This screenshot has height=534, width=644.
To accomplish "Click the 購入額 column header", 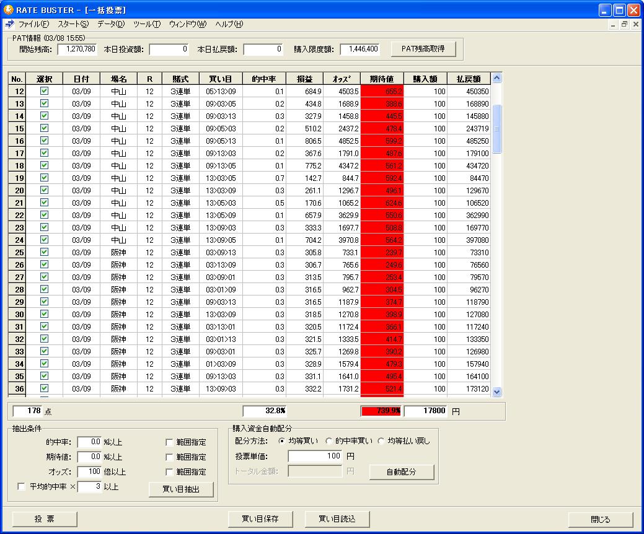I will [425, 79].
